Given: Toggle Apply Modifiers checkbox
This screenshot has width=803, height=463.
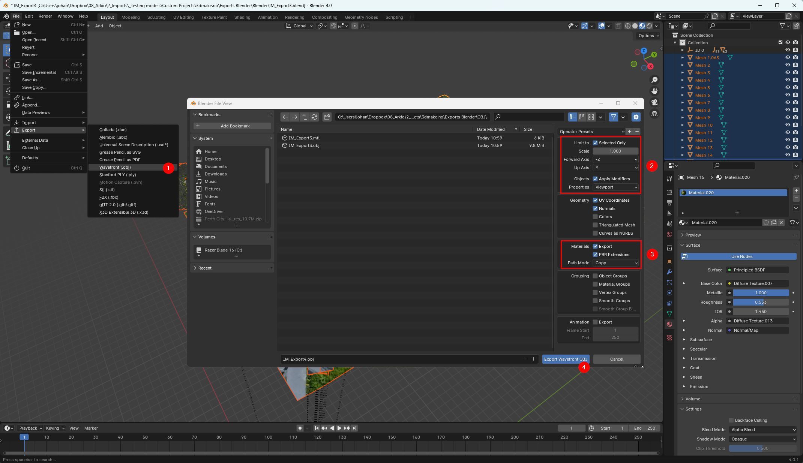Looking at the screenshot, I should (595, 179).
